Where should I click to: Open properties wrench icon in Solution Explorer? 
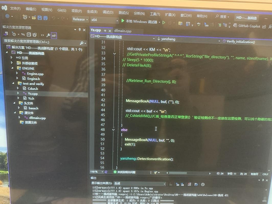(48, 35)
